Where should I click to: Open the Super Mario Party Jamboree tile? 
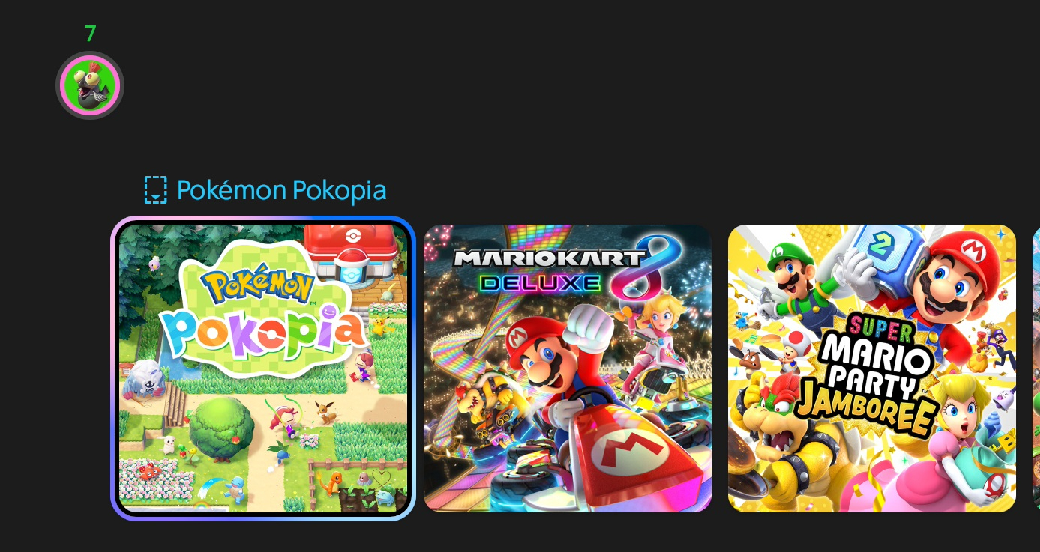pos(872,368)
